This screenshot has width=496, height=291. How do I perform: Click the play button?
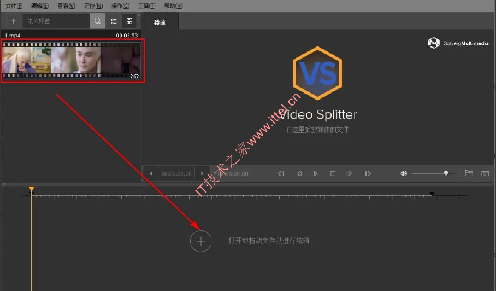tap(315, 173)
